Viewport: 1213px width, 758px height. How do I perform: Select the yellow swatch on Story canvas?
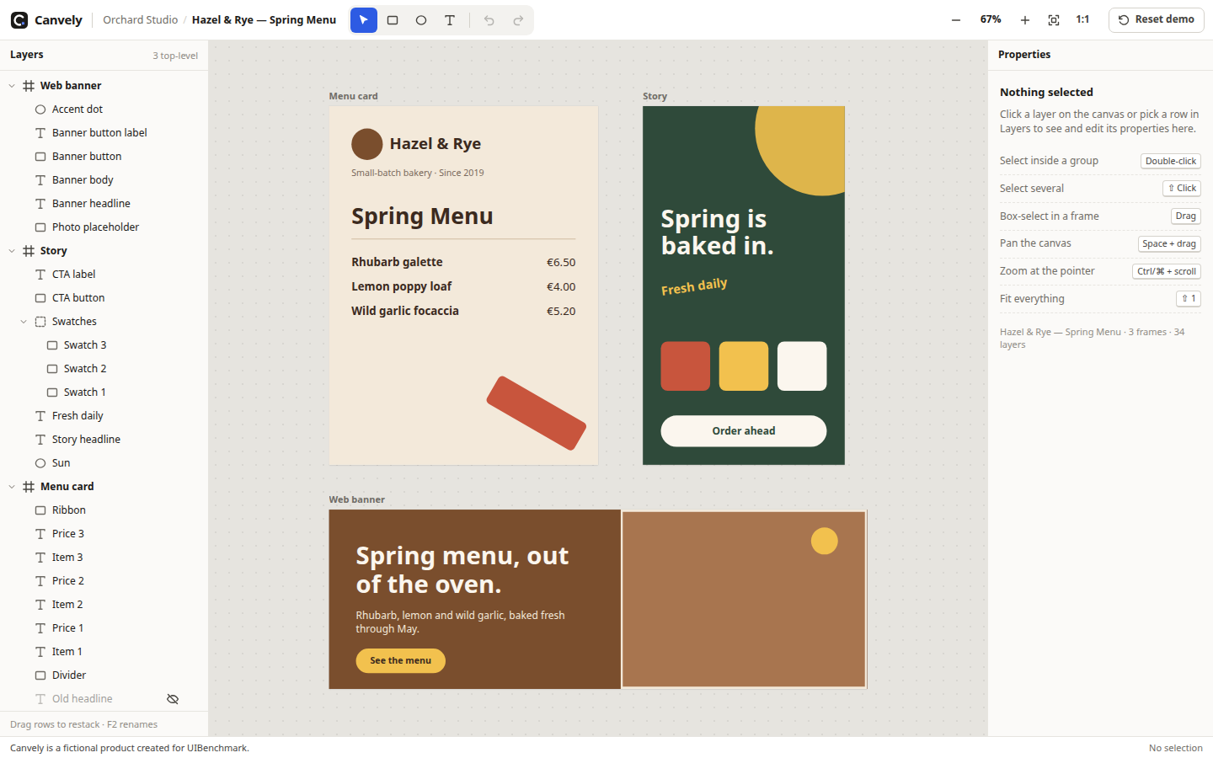click(x=744, y=366)
